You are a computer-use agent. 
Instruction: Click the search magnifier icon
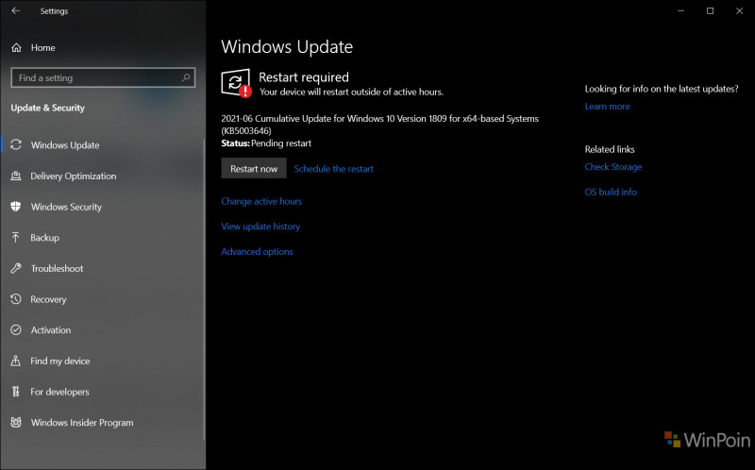pyautogui.click(x=186, y=77)
